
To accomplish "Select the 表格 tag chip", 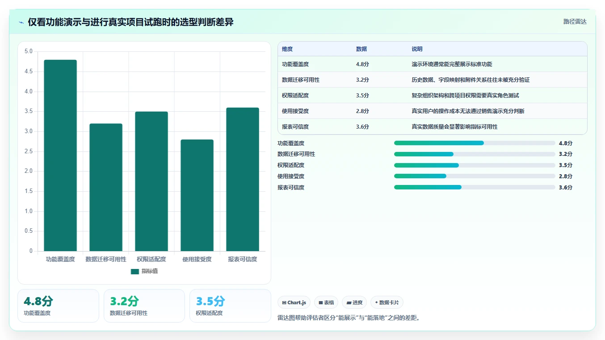I will click(326, 302).
